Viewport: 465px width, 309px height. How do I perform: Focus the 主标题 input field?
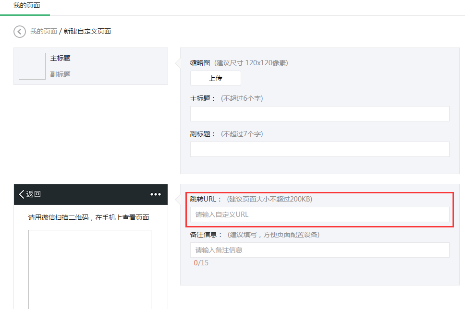[x=320, y=114]
